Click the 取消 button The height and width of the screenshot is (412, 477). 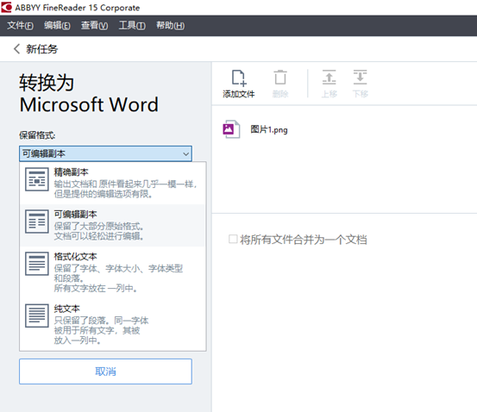click(x=105, y=371)
